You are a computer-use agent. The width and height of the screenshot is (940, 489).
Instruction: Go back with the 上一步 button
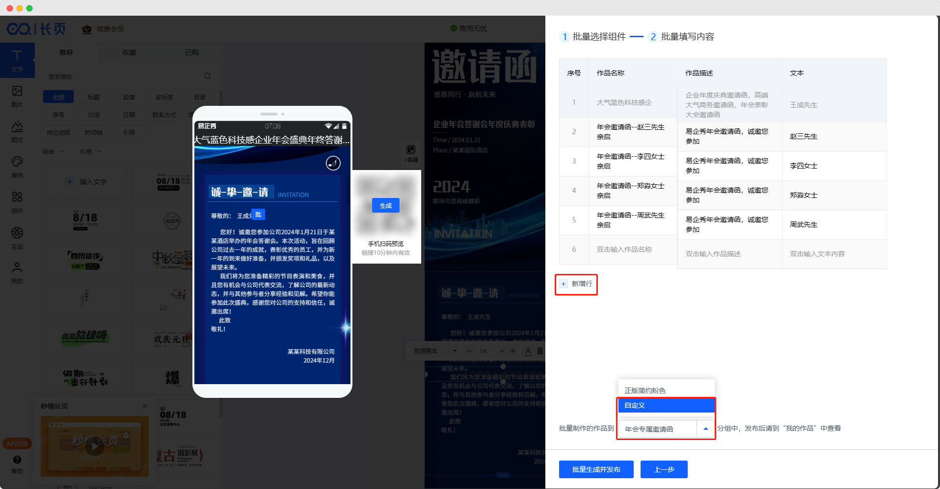pos(664,469)
